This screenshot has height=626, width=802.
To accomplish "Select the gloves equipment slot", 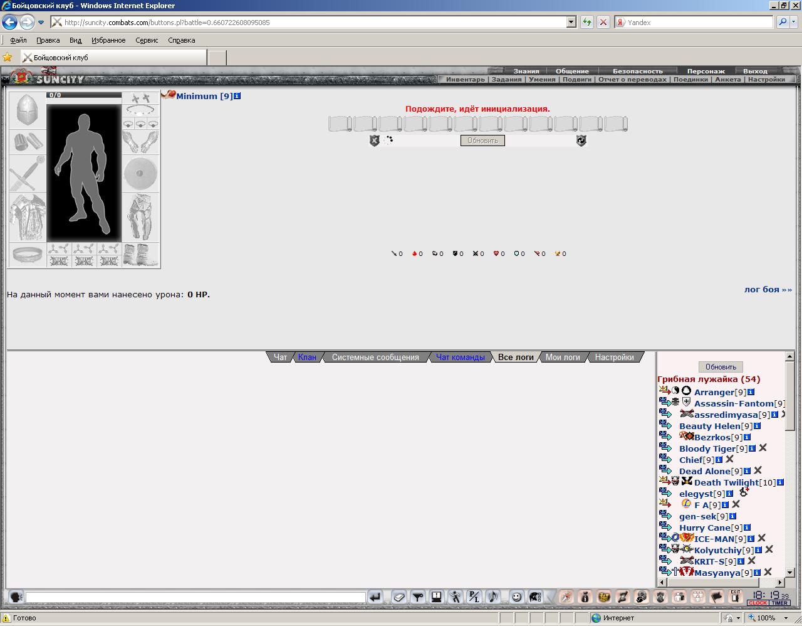I will (x=140, y=142).
